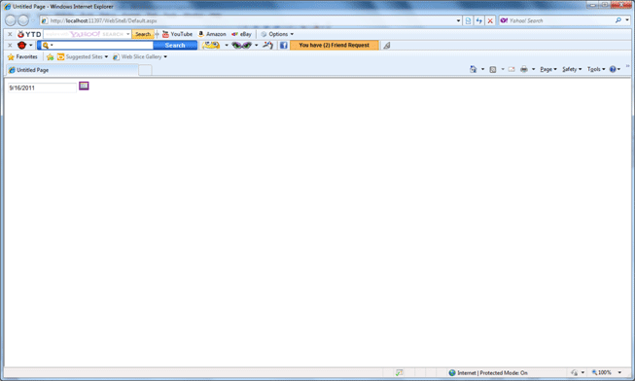Image resolution: width=635 pixels, height=381 pixels.
Task: Open the red logo dropdown arrow
Action: (x=31, y=46)
